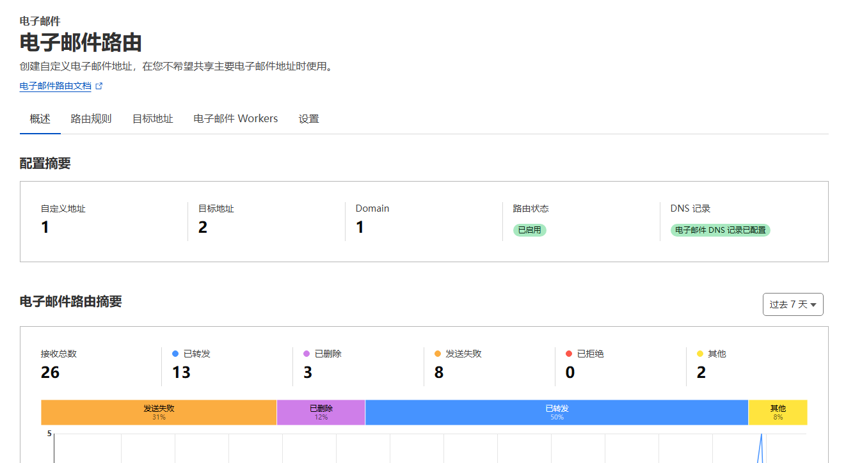Viewport: 846px width, 463px height.
Task: Open the 设置 tab
Action: (x=308, y=119)
